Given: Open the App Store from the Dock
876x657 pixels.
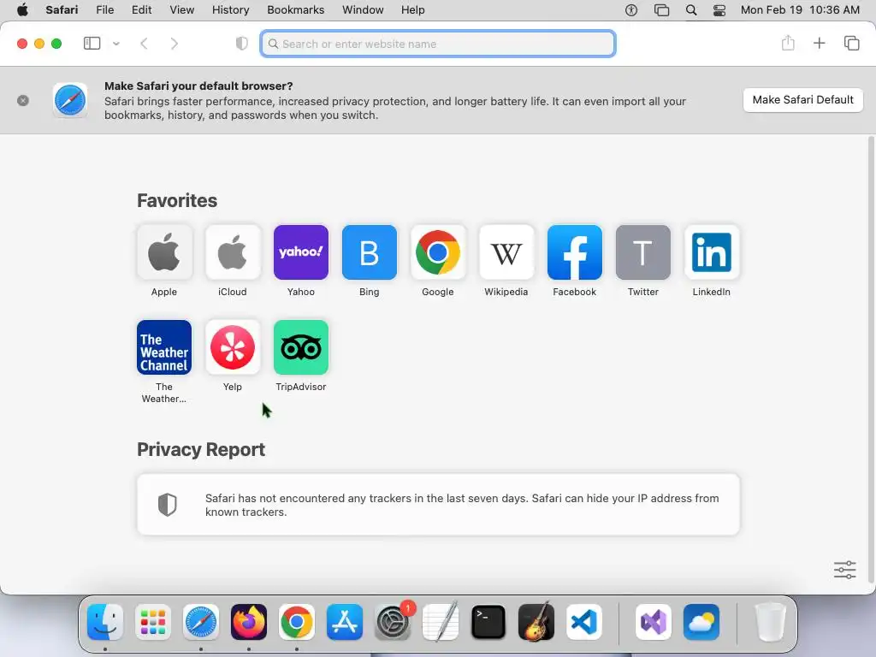Looking at the screenshot, I should [345, 622].
